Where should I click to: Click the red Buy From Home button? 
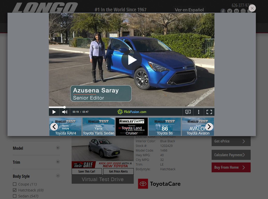(x=231, y=167)
